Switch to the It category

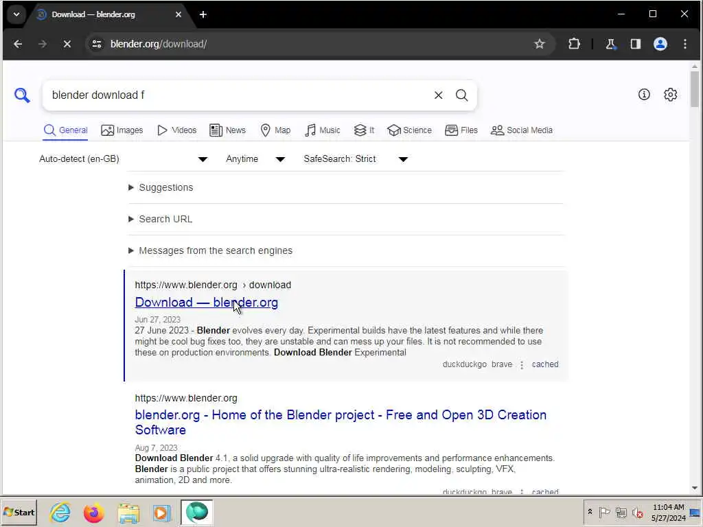click(x=364, y=130)
